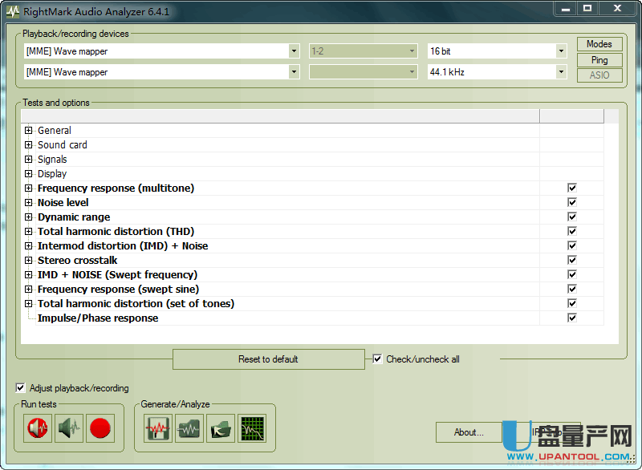
Task: Expand the General options node
Action: tap(29, 131)
